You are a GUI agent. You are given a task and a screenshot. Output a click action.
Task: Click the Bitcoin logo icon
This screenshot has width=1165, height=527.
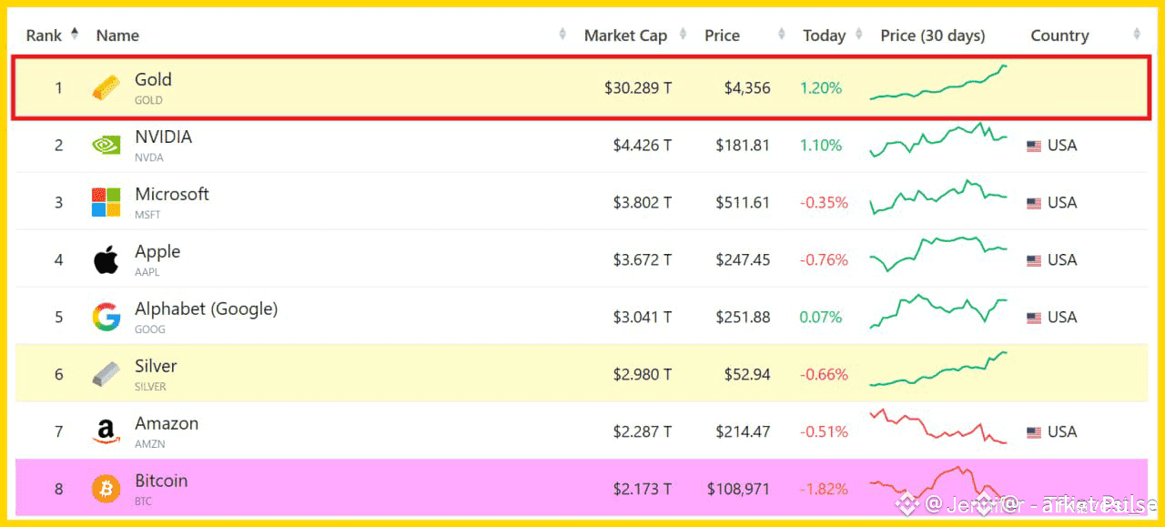point(106,489)
